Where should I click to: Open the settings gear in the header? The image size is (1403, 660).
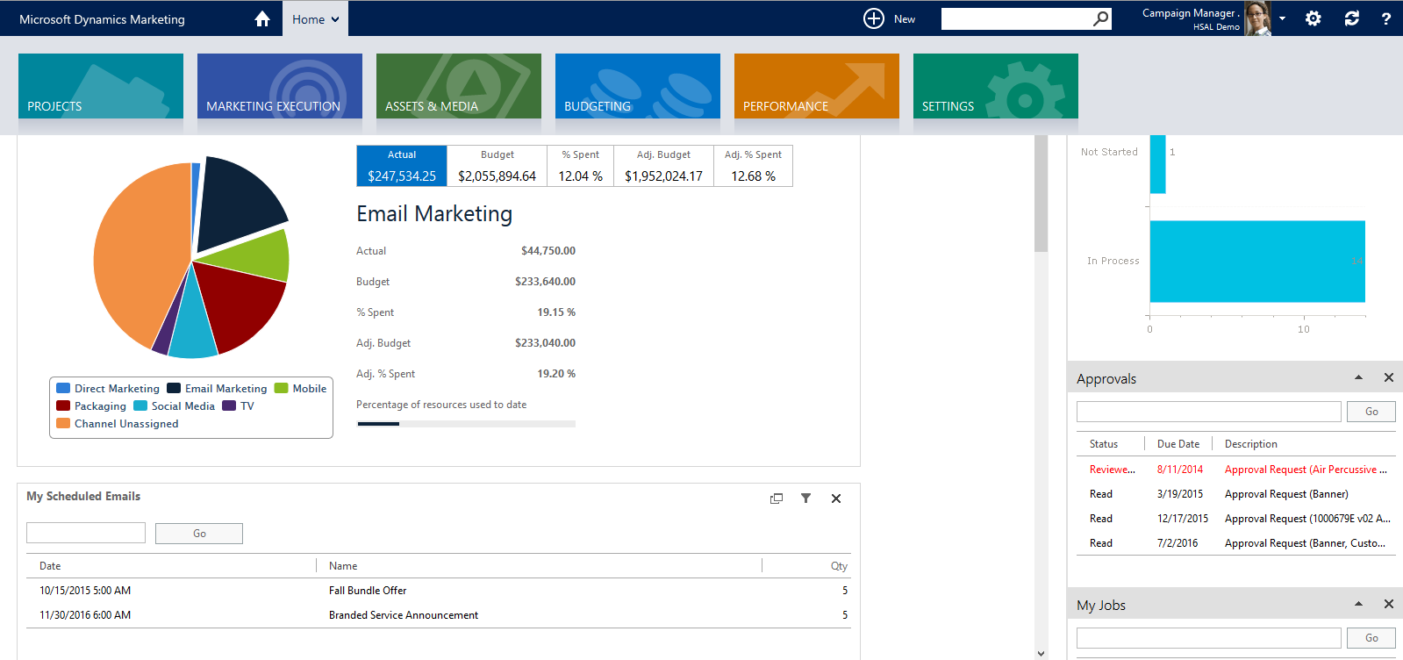click(1313, 18)
